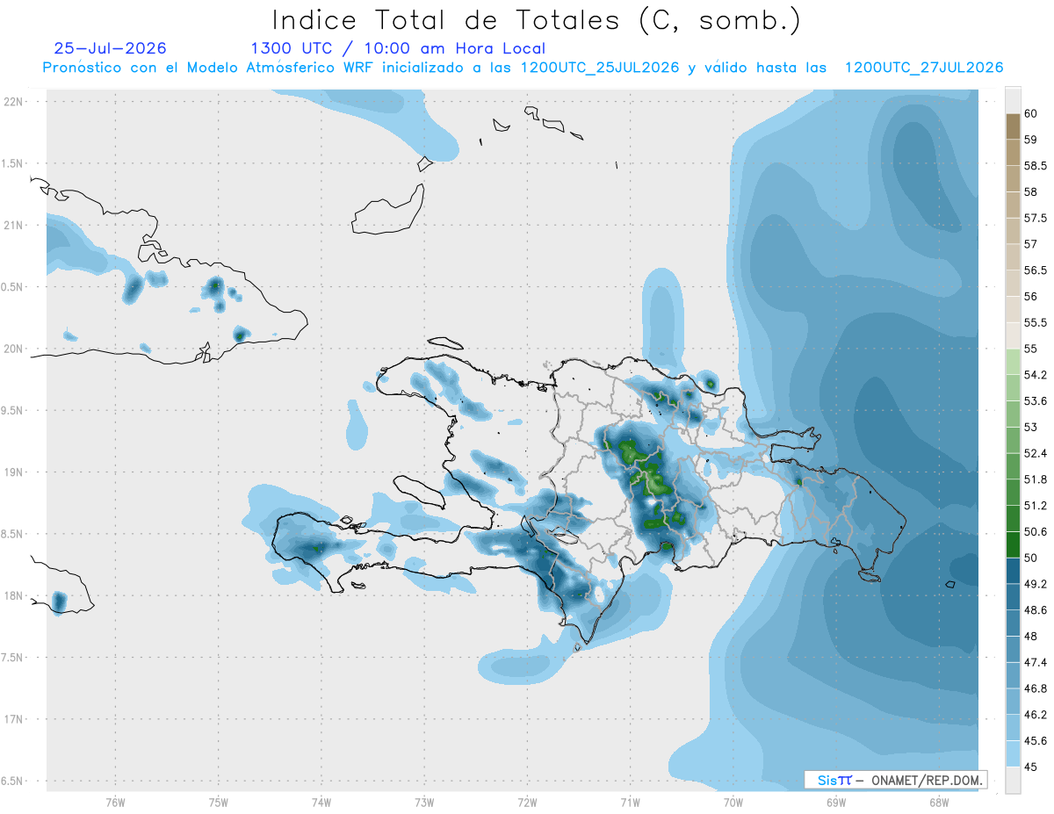
Task: Click "1300 UTC / 10:00 am Hora Local"
Action: (x=398, y=49)
